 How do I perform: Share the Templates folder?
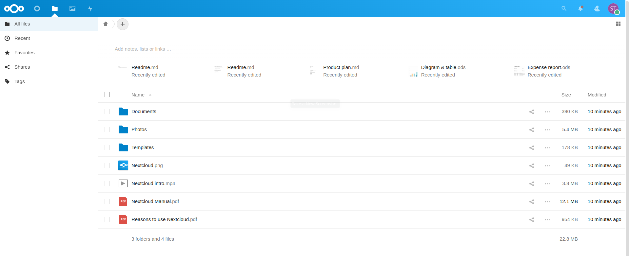[532, 148]
